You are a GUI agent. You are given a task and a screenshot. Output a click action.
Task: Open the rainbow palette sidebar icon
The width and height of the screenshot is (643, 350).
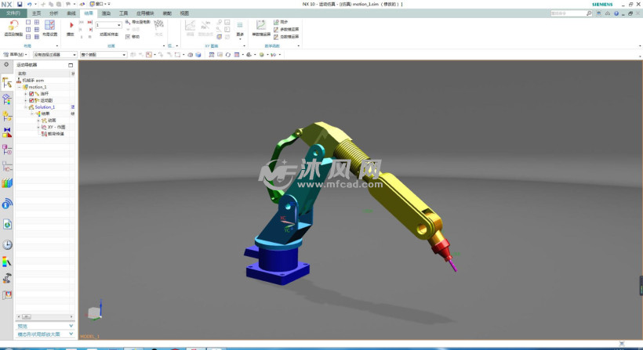pyautogui.click(x=8, y=262)
